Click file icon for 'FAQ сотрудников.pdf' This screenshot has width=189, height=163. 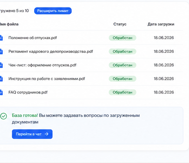pyautogui.click(x=1, y=92)
